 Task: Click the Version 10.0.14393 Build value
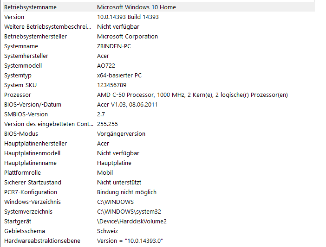coord(128,17)
